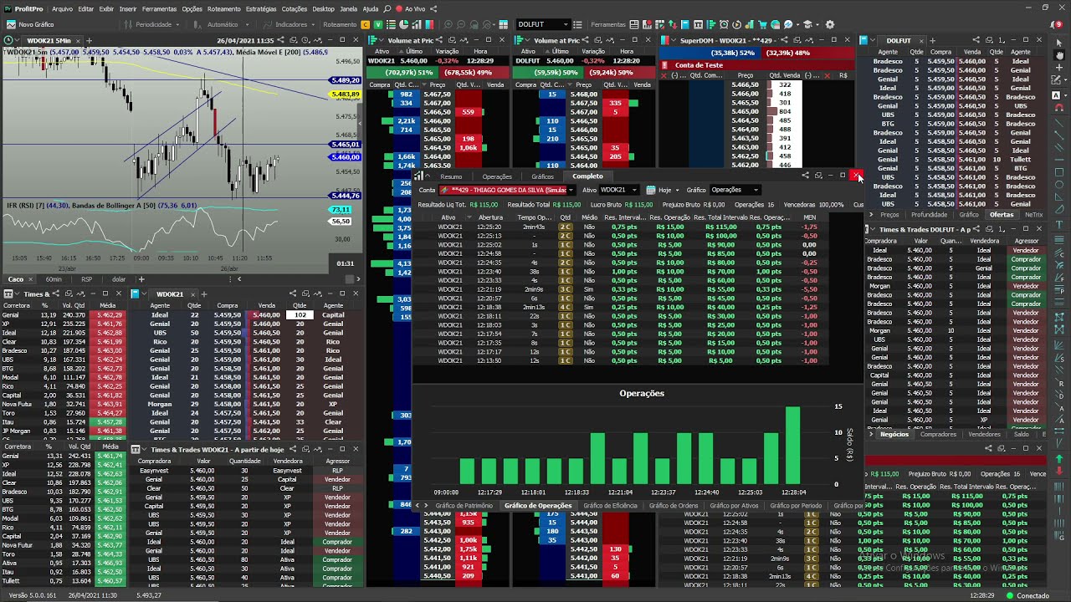Switch to Gráfico de Patrimônio tab
Screen dimensions: 1071x602
click(464, 505)
